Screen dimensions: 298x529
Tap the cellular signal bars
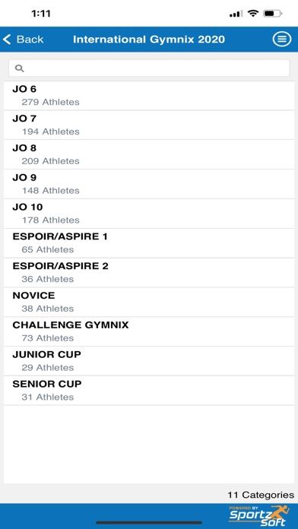pyautogui.click(x=236, y=14)
